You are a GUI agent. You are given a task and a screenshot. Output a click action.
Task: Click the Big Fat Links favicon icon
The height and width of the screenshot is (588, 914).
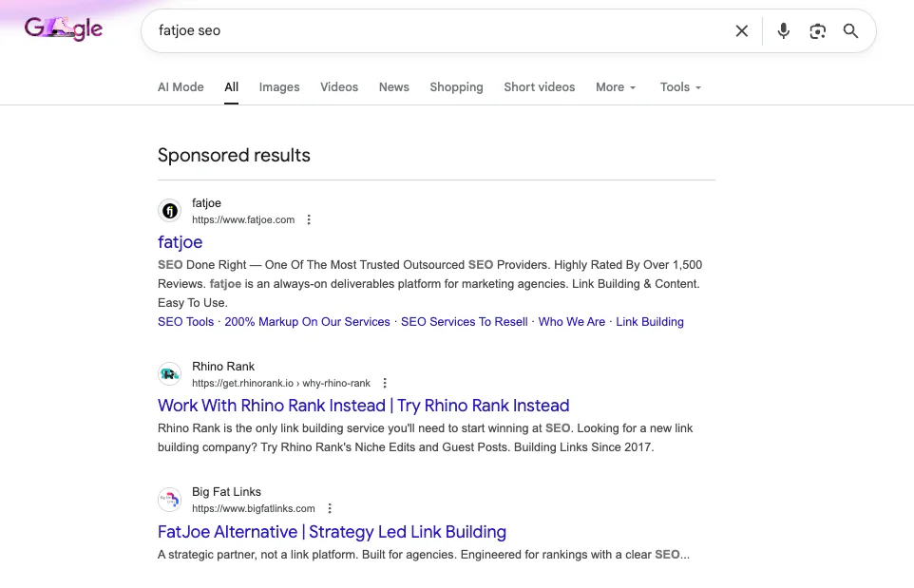[x=170, y=500]
